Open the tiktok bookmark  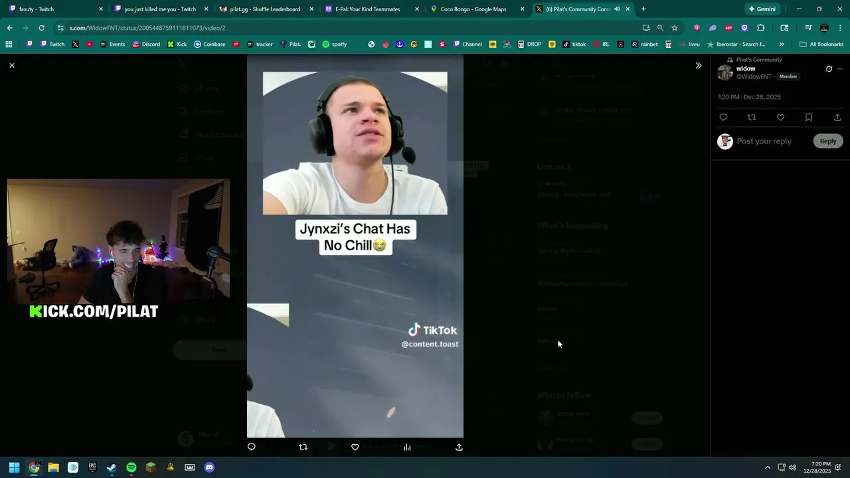tap(574, 44)
